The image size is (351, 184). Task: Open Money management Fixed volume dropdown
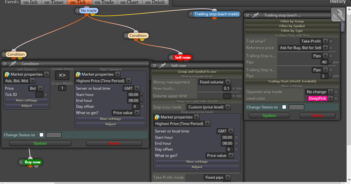pos(228,82)
